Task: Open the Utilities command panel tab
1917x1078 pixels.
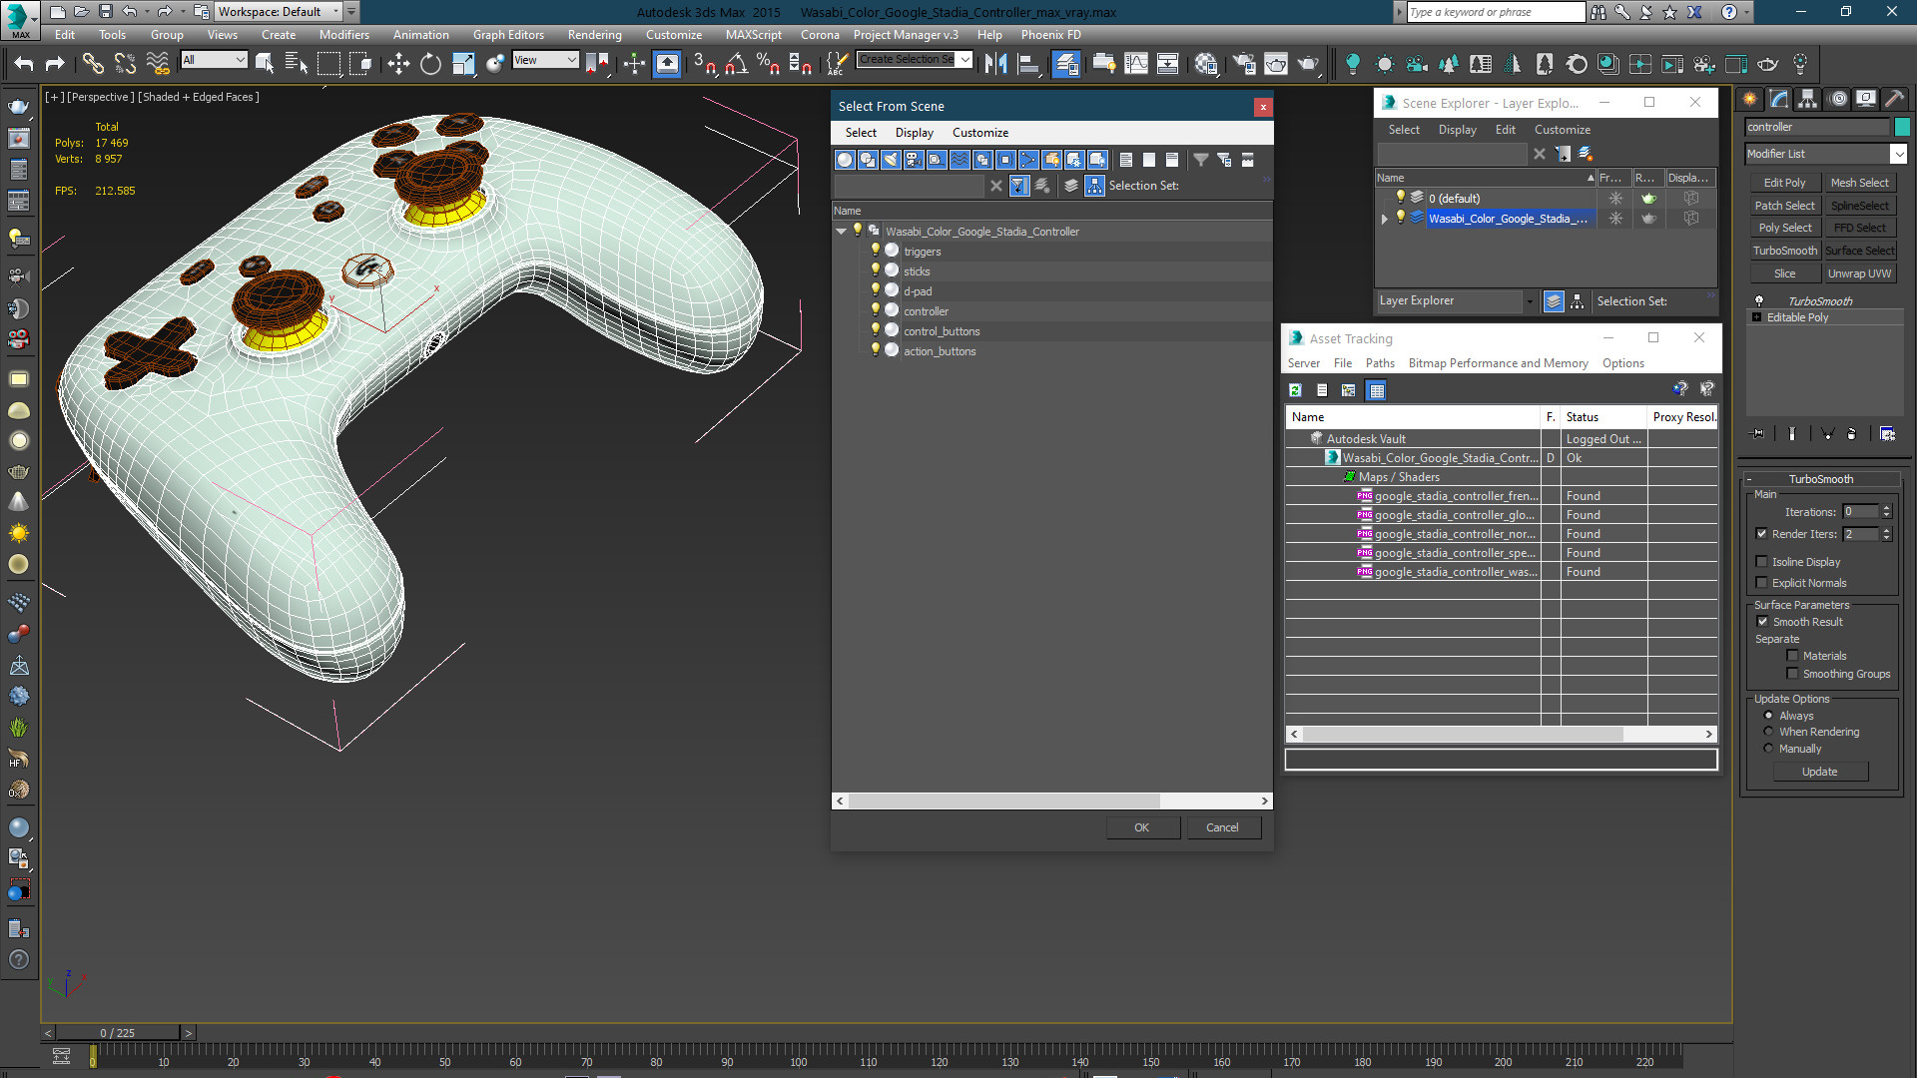Action: tap(1895, 99)
